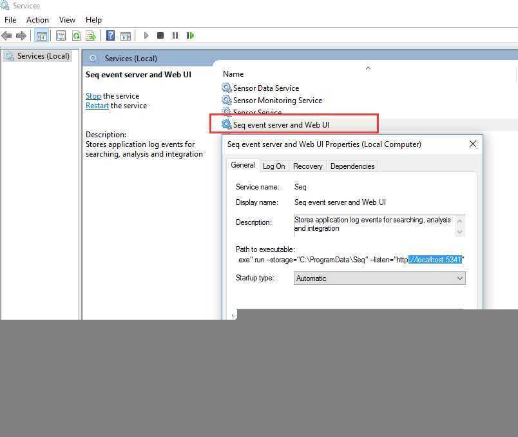Click the Stop Service square icon
518x437 pixels.
pyautogui.click(x=160, y=35)
